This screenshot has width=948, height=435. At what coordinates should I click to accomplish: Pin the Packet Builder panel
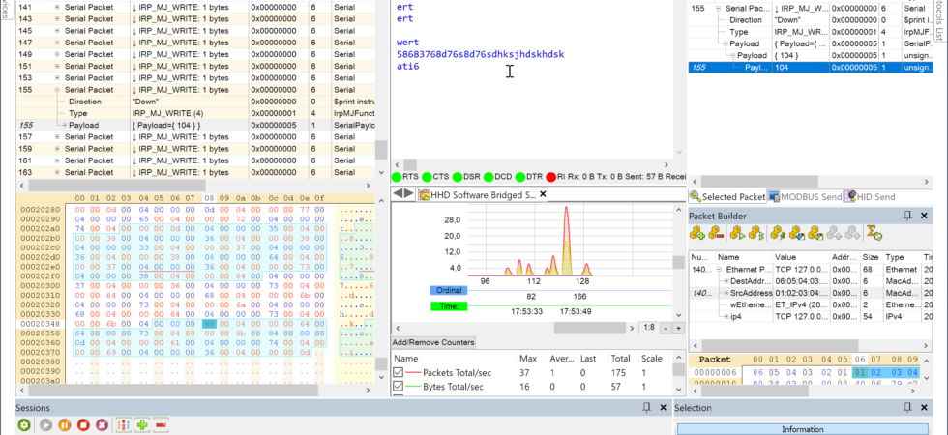[x=907, y=216]
